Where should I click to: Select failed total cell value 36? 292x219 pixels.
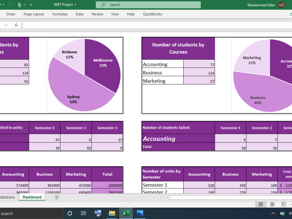[231, 147]
